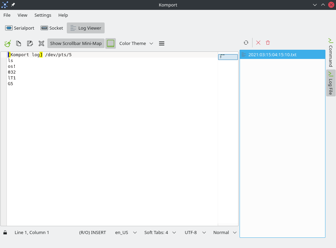Click the text line 'G5'
The height and width of the screenshot is (248, 336).
point(11,84)
